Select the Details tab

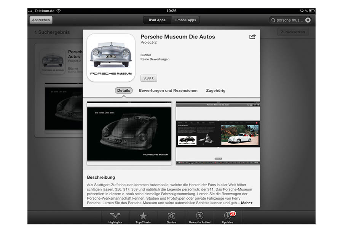(124, 91)
